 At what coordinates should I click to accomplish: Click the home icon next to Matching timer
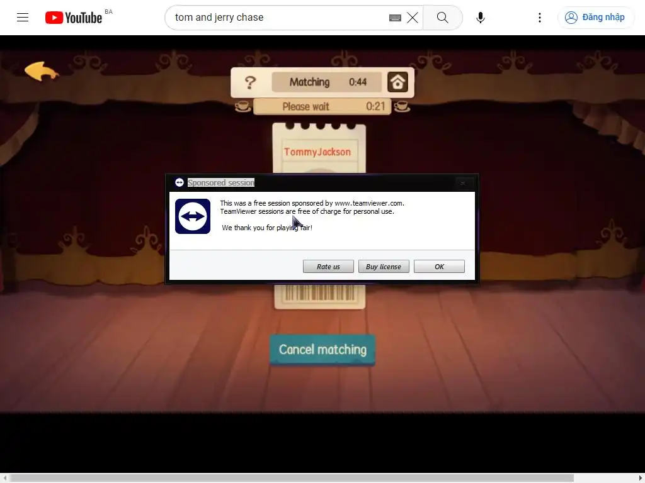coord(397,82)
